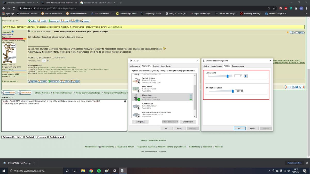Switch to the Dźwięki tab
The image size is (310, 174).
tap(156, 66)
